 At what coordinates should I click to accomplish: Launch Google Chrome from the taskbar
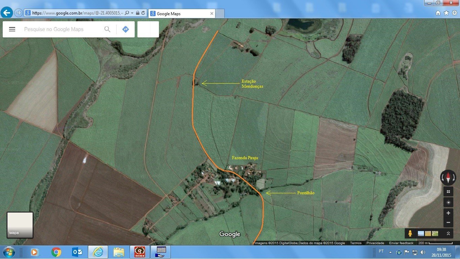pos(56,252)
